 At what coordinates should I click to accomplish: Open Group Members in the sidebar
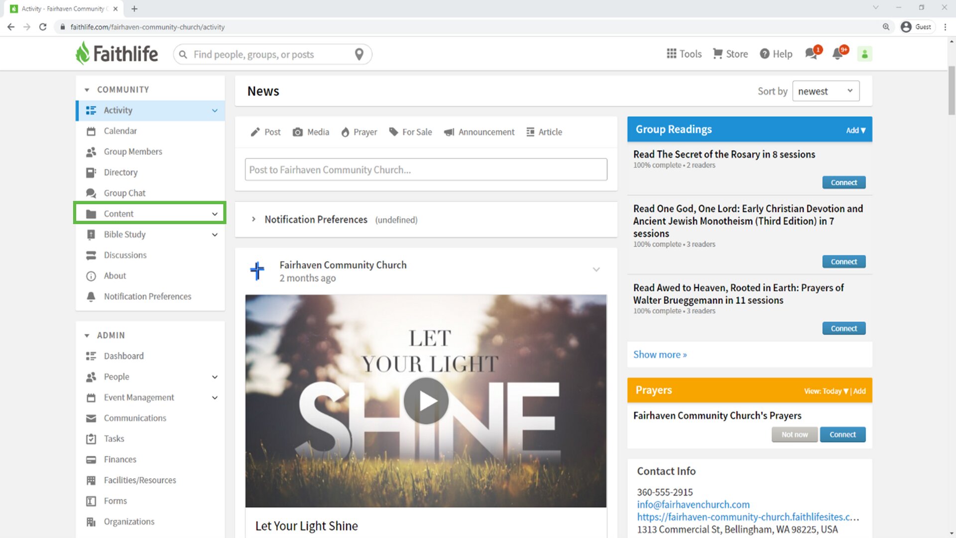point(150,151)
